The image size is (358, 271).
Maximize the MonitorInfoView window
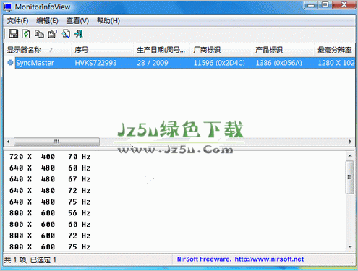pos(325,4)
